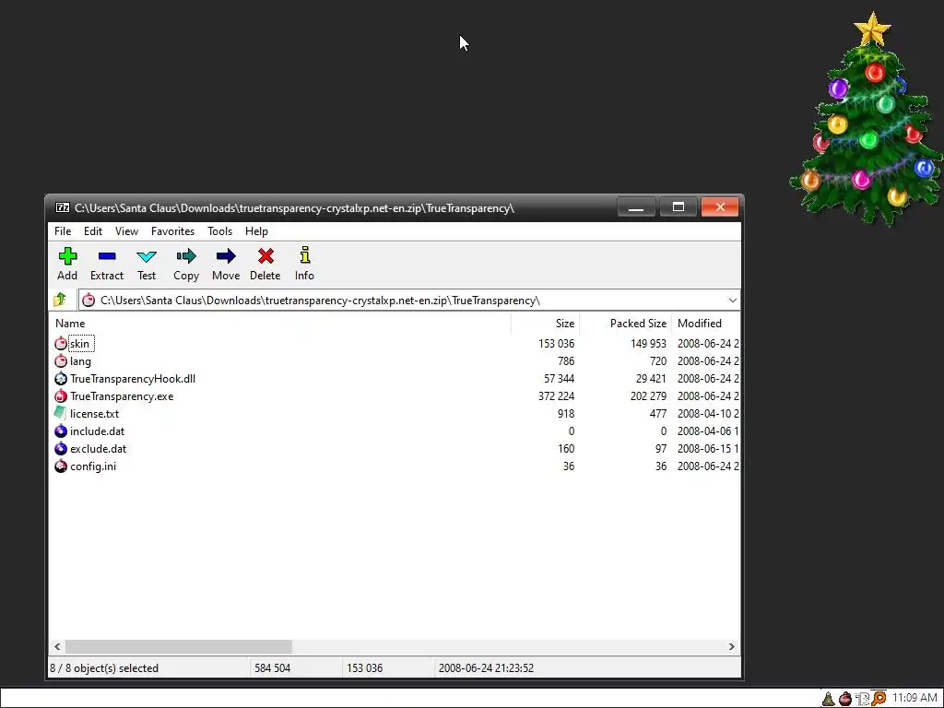Click packed size value 29 421
Screen dimensions: 944x708
(x=651, y=379)
